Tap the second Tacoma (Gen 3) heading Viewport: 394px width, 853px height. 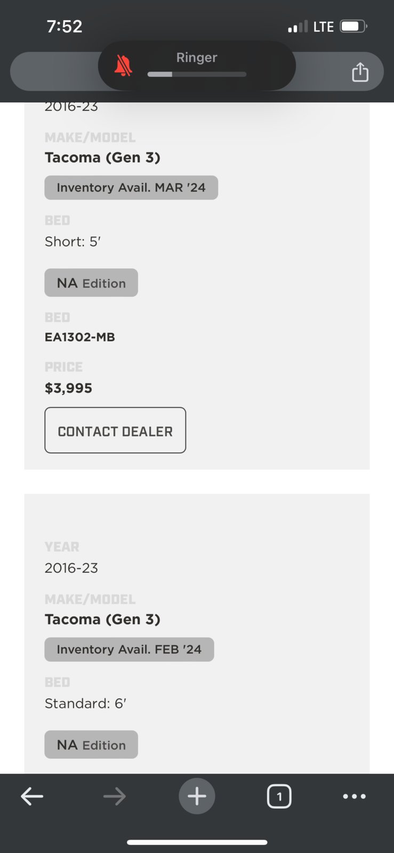click(102, 619)
